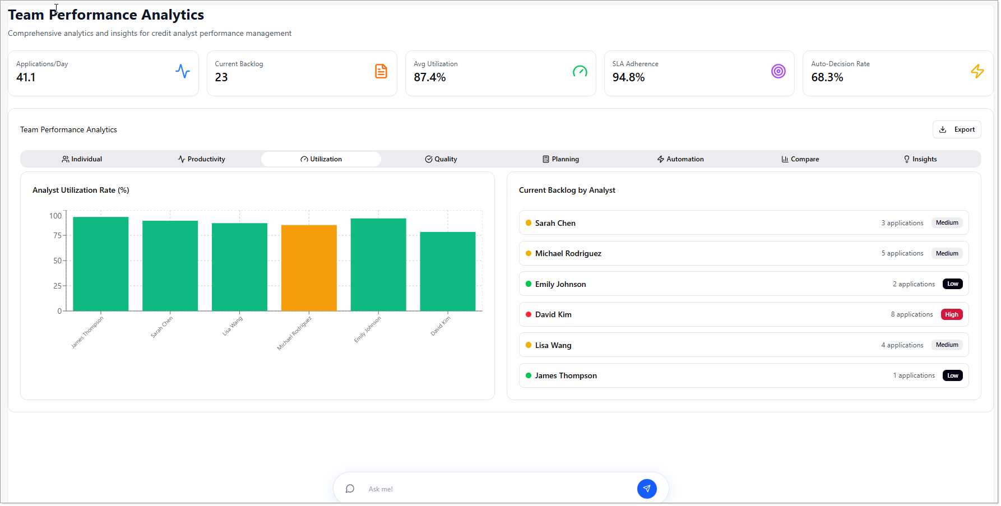Click the green Avg Utilization gauge icon
The width and height of the screenshot is (1001, 506).
[x=580, y=71]
